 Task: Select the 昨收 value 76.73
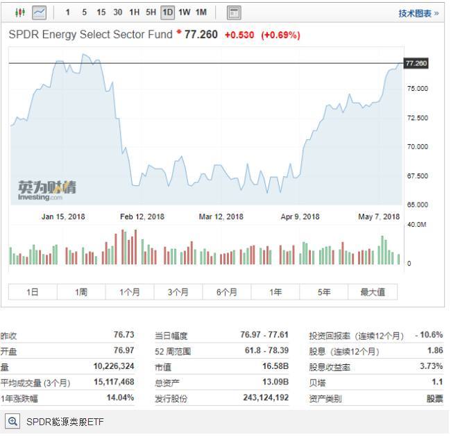point(124,334)
